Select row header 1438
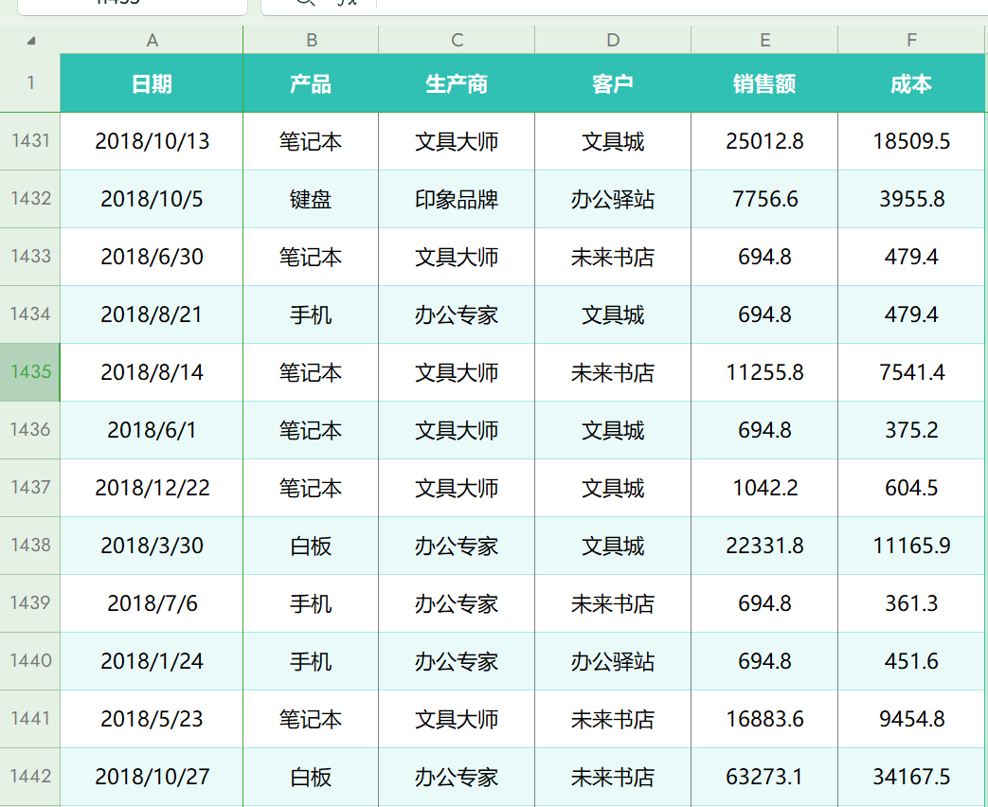988x807 pixels. point(30,546)
